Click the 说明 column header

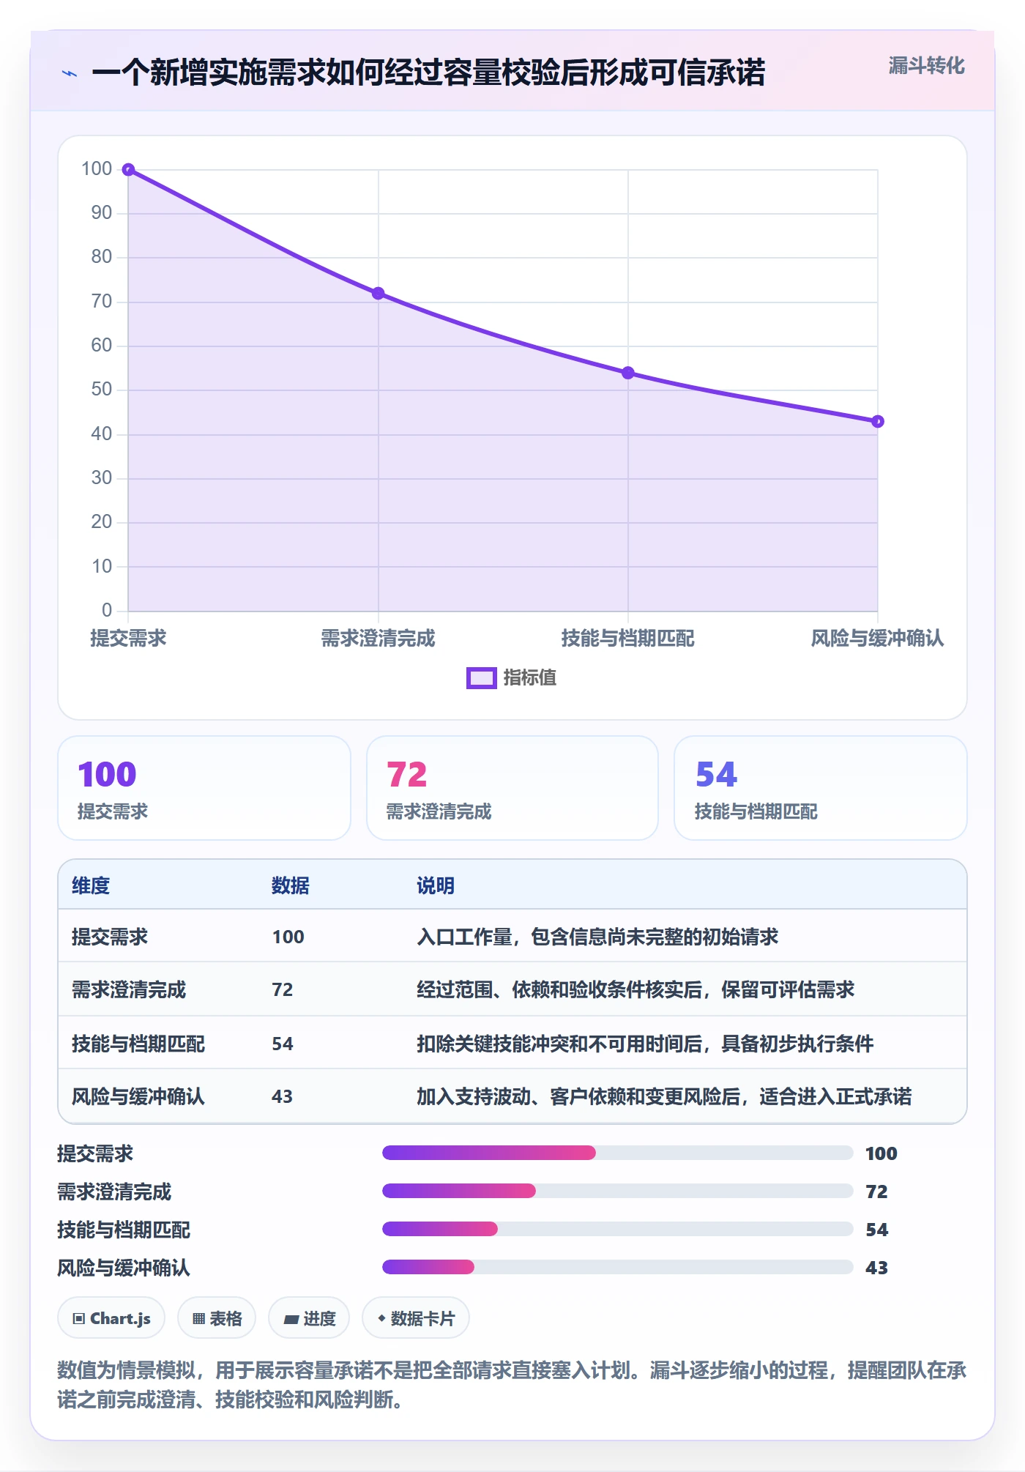[x=436, y=885]
